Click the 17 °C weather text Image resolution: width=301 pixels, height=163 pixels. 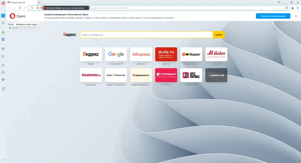tap(15, 28)
